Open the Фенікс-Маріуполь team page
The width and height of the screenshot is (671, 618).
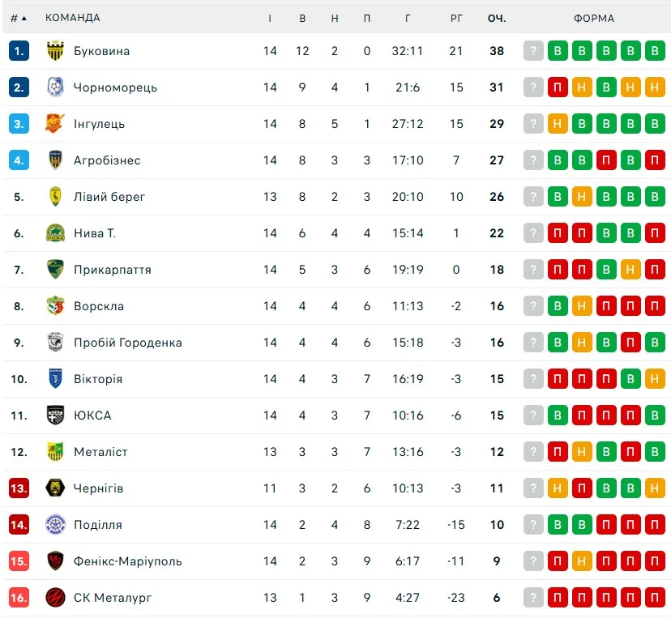[127, 561]
